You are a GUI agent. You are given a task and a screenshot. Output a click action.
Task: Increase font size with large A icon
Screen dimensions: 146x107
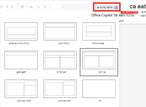pos(44,7)
